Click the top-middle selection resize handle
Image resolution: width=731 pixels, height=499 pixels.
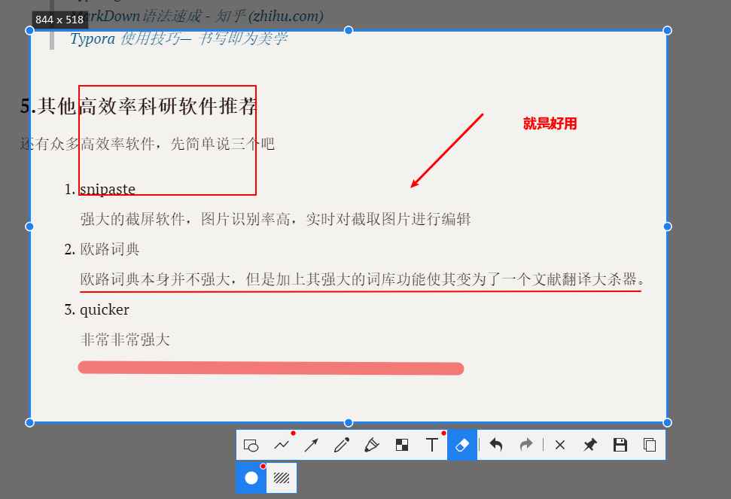click(x=349, y=30)
